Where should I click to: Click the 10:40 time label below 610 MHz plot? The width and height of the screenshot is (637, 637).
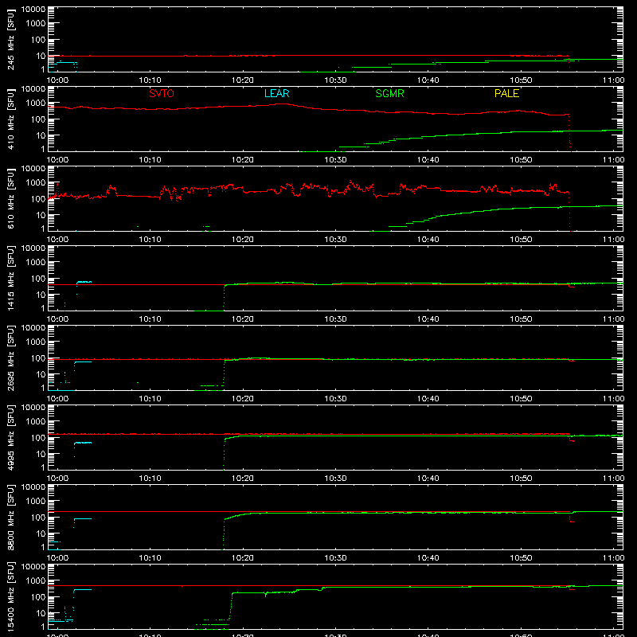[428, 240]
